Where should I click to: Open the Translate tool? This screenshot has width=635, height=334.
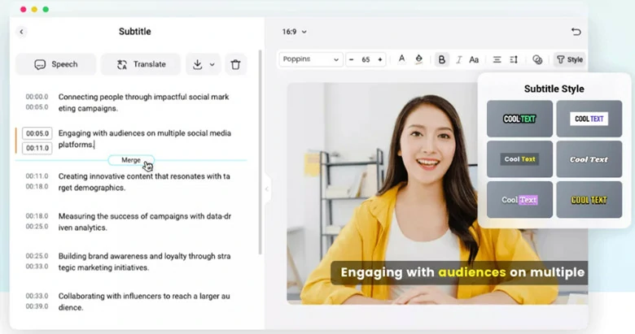coord(141,64)
